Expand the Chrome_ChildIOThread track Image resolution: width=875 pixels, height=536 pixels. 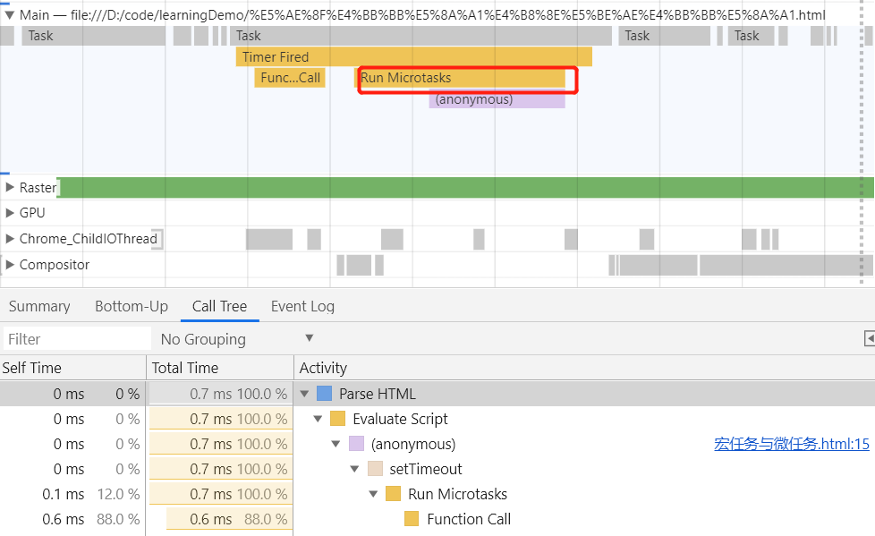coord(10,239)
